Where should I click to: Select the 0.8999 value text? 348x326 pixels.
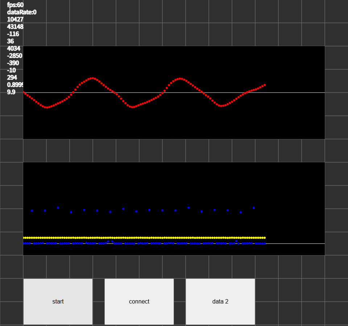(16, 85)
